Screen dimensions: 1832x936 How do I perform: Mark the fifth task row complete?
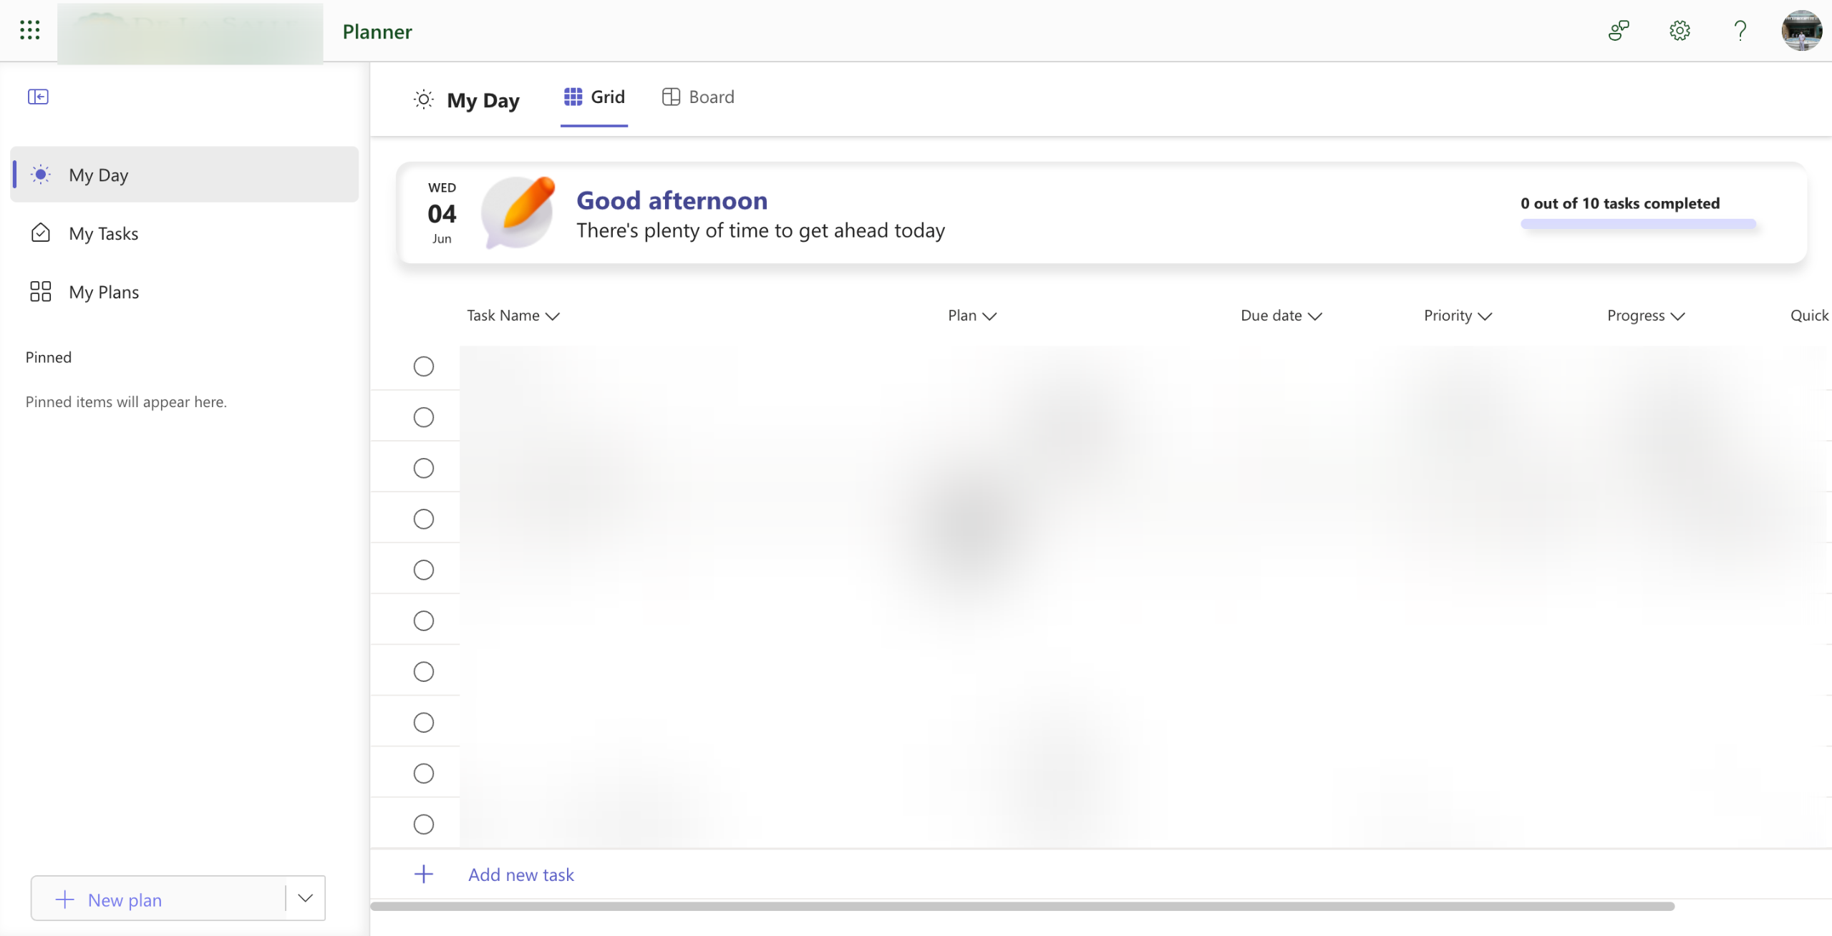[x=424, y=570]
